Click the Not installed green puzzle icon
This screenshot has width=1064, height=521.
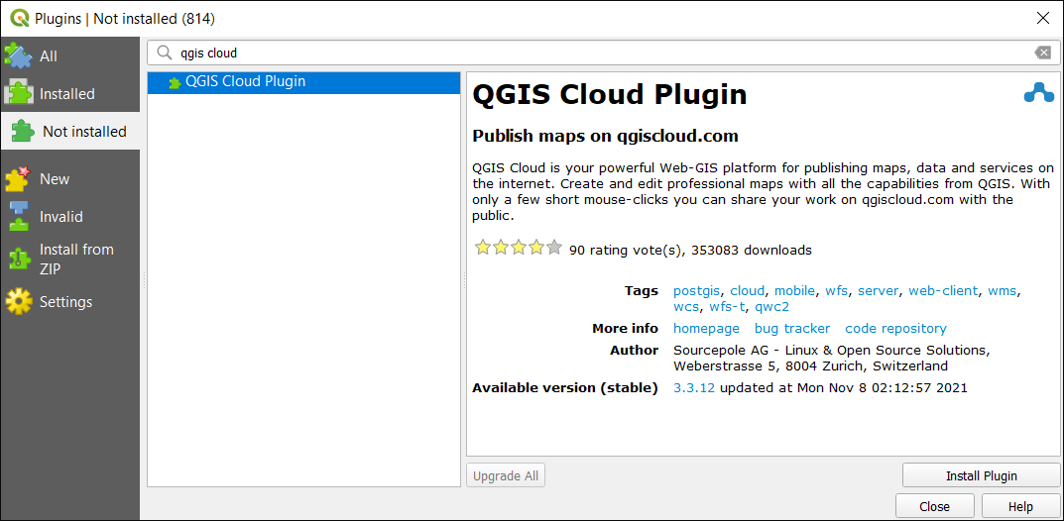(x=23, y=131)
